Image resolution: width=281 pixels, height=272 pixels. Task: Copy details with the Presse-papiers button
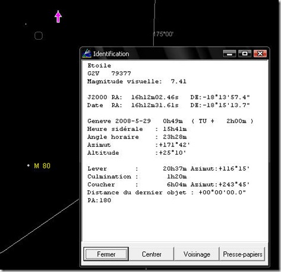[x=242, y=254]
